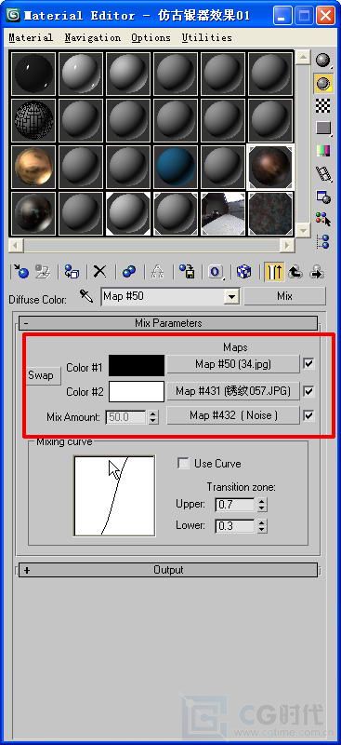Click the Get Material icon
Screen dimensions: 341x745
click(x=20, y=272)
